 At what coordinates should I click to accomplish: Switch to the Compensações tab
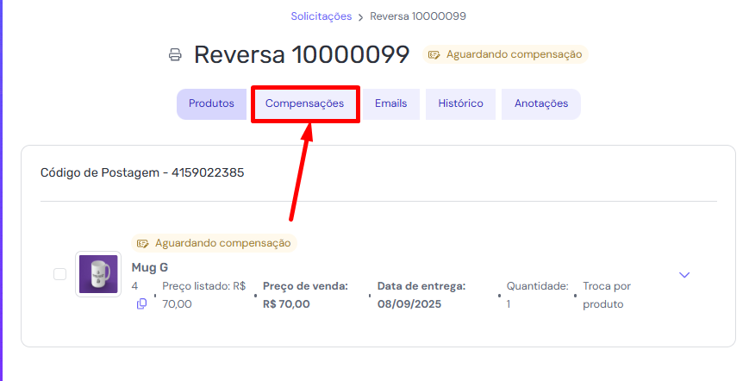coord(304,103)
